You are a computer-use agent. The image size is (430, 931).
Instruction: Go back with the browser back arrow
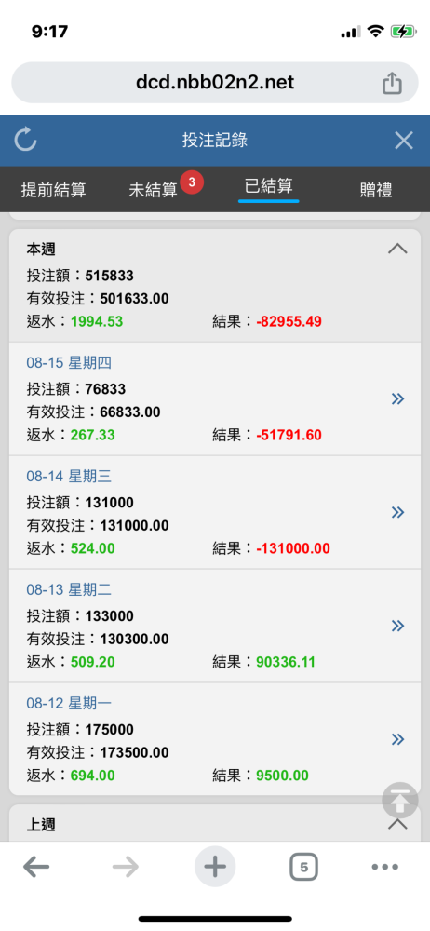coord(36,868)
